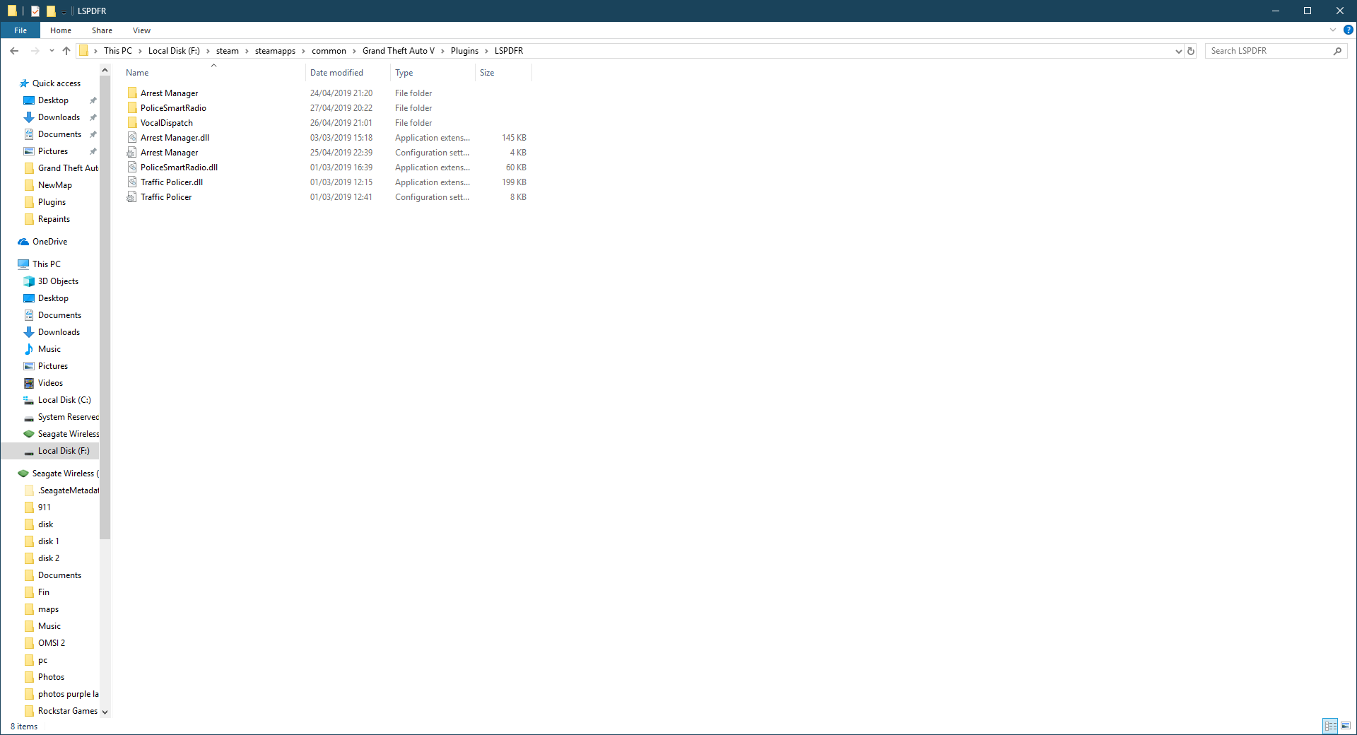Click the Local Disk (C:) drive icon
The image size is (1357, 735).
pyautogui.click(x=29, y=400)
